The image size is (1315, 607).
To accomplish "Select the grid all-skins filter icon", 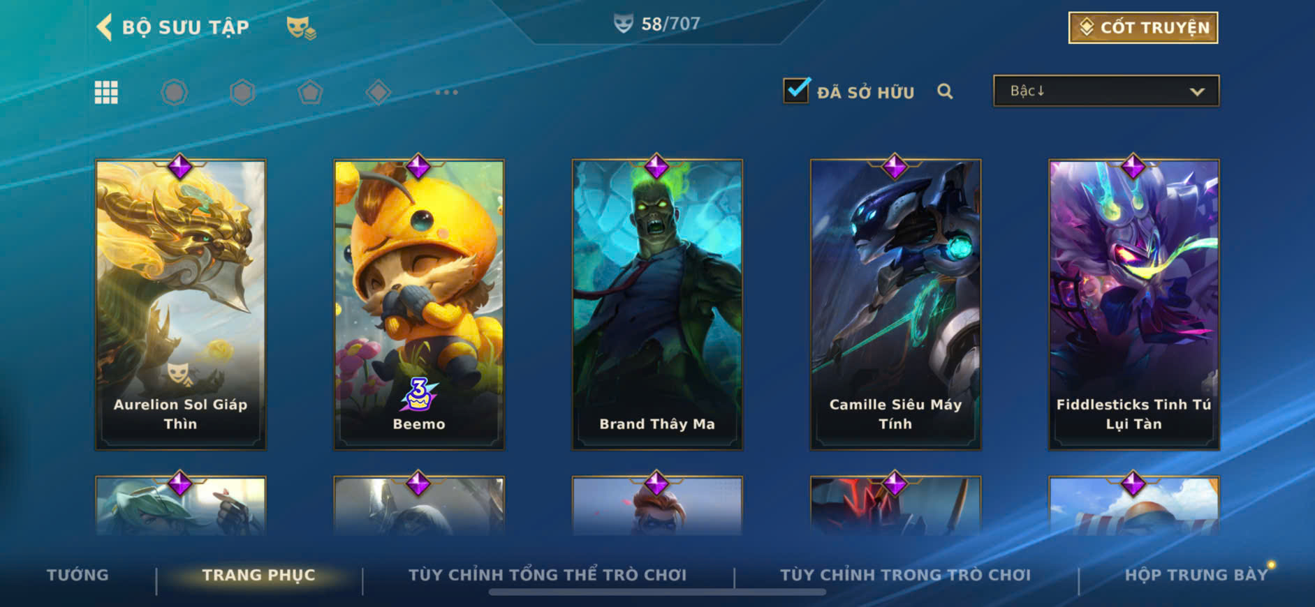I will pos(106,92).
